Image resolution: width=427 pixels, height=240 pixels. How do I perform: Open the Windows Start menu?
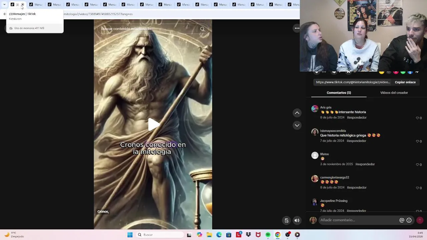(x=130, y=235)
